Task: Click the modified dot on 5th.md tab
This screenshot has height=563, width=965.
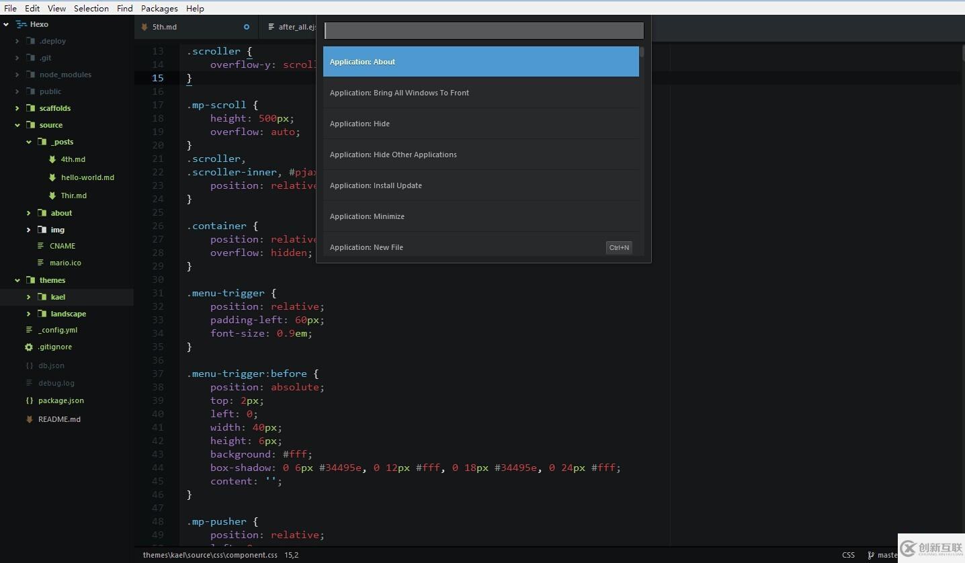Action: [247, 27]
